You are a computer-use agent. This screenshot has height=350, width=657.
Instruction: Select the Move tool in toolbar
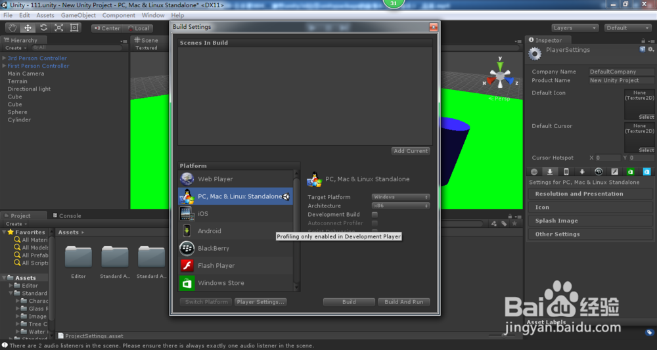28,28
